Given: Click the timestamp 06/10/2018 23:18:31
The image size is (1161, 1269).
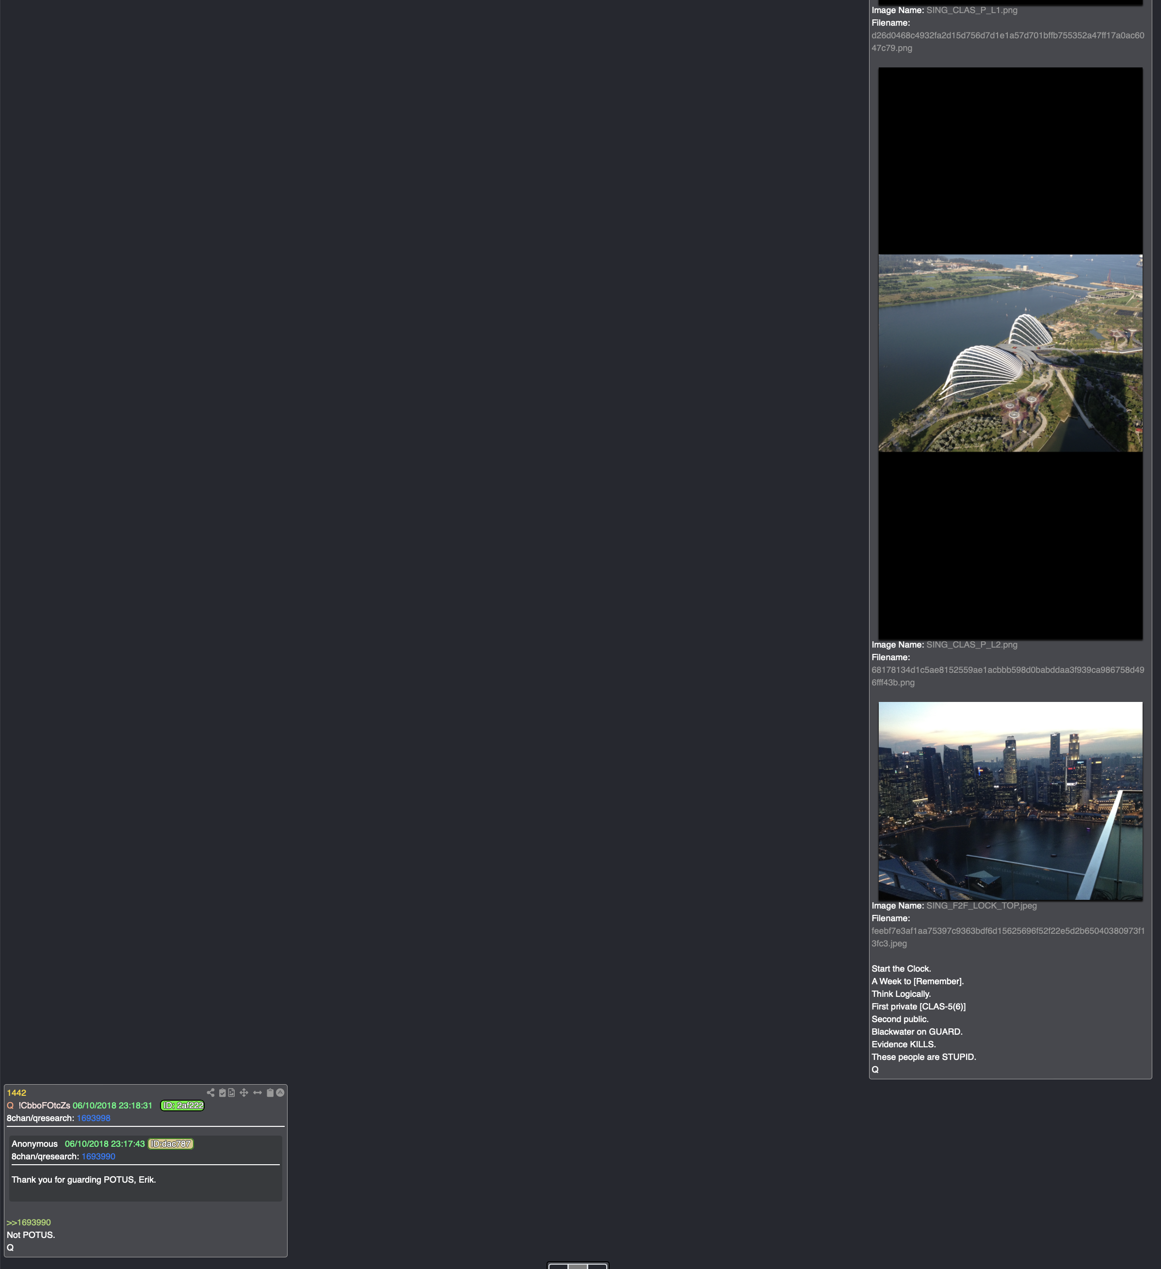Looking at the screenshot, I should coord(113,1106).
